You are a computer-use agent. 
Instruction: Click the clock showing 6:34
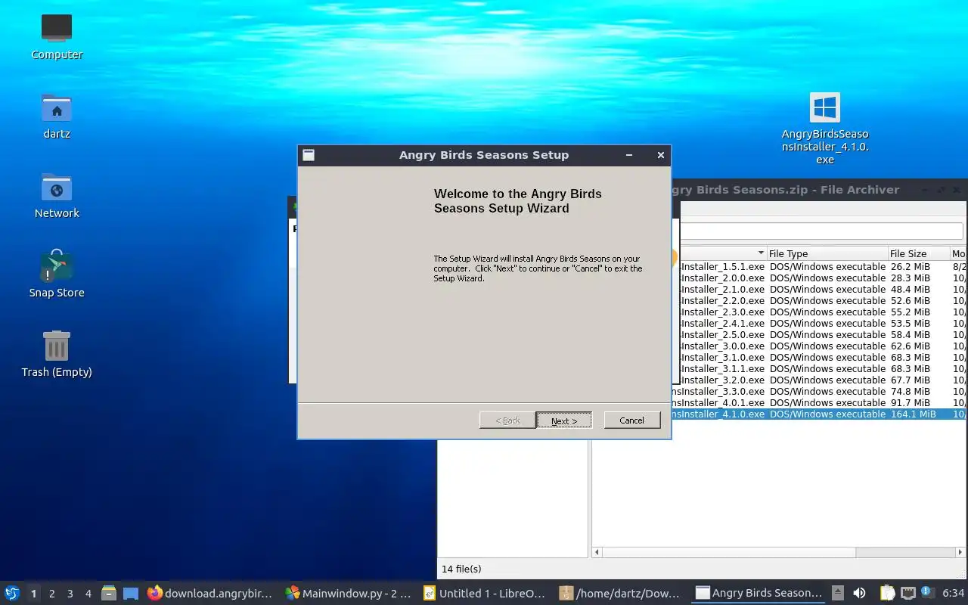(x=953, y=593)
